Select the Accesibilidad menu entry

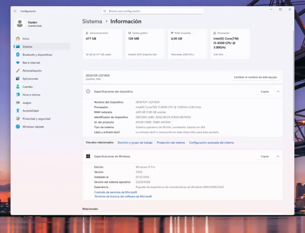click(42, 111)
